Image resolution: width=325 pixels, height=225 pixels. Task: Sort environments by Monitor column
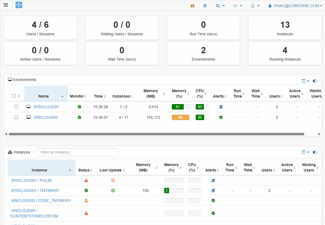click(x=78, y=96)
